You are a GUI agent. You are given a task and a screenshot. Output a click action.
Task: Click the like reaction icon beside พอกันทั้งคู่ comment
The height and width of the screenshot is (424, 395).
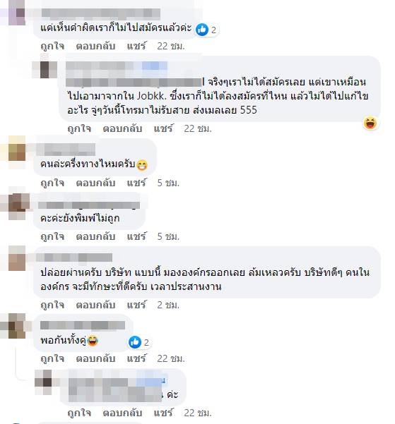coord(135,342)
